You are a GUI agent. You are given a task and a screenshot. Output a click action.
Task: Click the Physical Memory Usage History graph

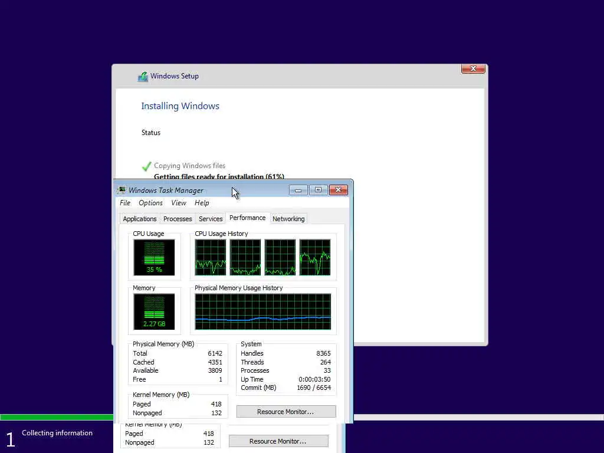(262, 311)
